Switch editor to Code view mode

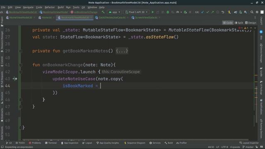pos(228,23)
